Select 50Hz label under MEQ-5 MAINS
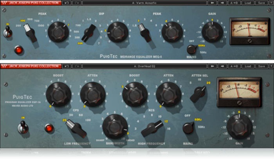Viewport: 274px width, 159px height. [203, 52]
